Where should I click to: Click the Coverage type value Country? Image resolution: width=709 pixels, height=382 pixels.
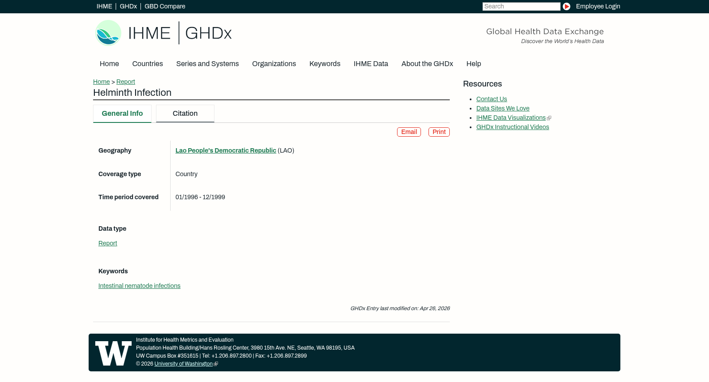point(187,174)
